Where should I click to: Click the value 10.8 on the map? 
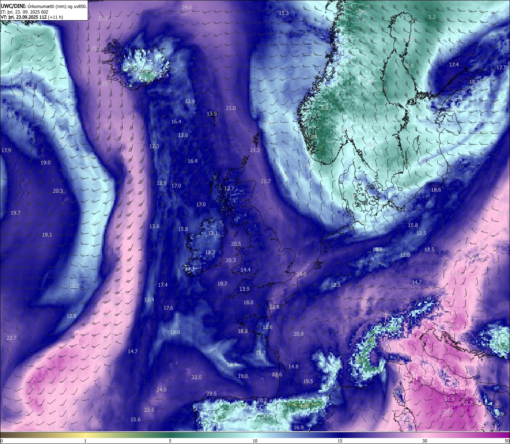point(377,250)
